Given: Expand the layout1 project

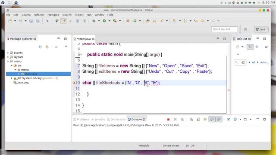Looking at the screenshot, I should (x=8, y=57).
